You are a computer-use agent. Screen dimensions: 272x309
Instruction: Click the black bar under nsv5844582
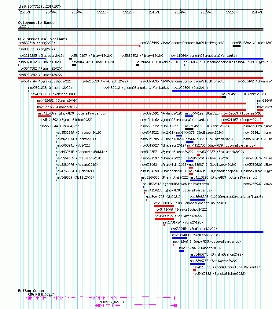tap(141, 71)
